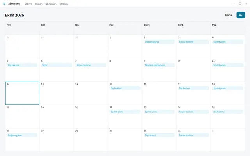Viewport: 250px width, 156px height.
Task: Open Sprint planı event on October 23
Action: pos(159,112)
